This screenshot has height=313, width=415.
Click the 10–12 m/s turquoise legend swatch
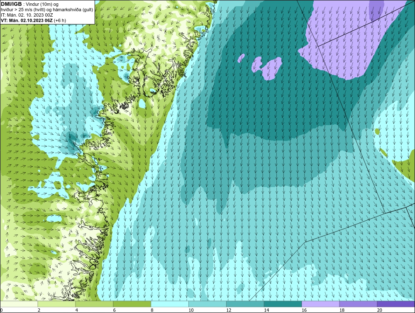pyautogui.click(x=207, y=304)
